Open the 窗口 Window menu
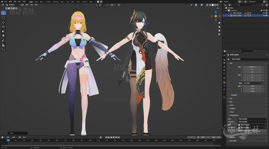This screenshot has width=269, height=149. tap(20, 2)
